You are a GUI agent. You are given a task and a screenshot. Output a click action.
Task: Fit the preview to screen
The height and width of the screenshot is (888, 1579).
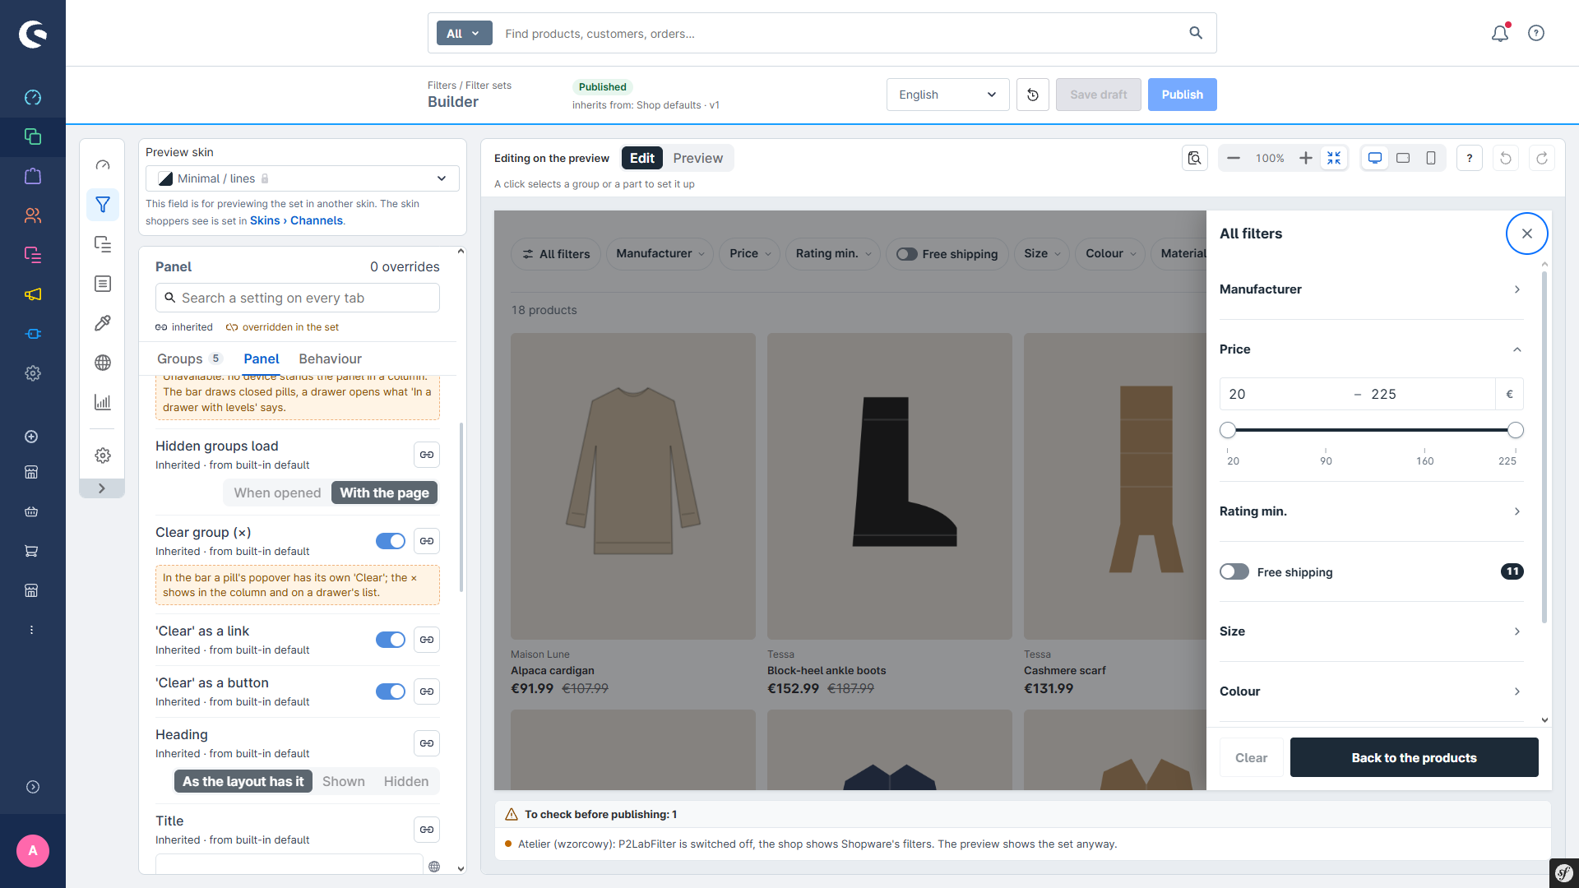point(1334,158)
